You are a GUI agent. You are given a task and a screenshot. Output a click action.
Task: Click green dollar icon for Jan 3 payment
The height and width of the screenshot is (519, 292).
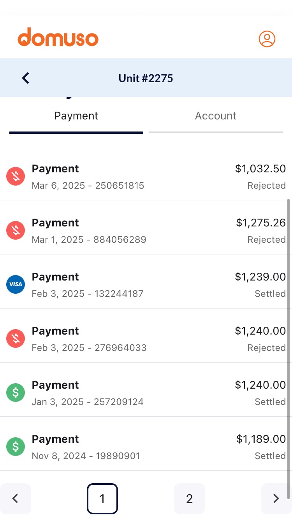coord(16,393)
